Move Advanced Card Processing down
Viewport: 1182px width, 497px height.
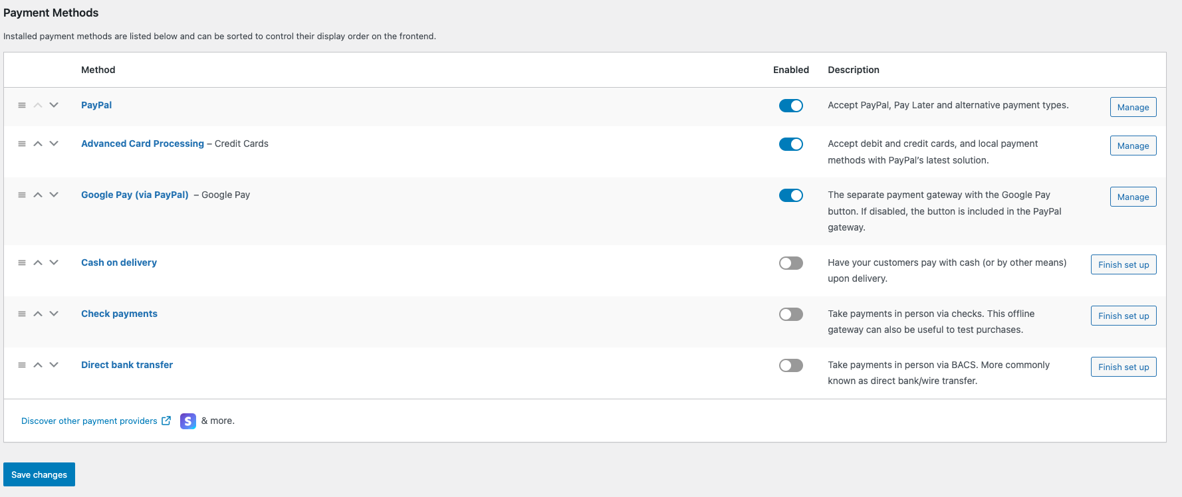(54, 144)
